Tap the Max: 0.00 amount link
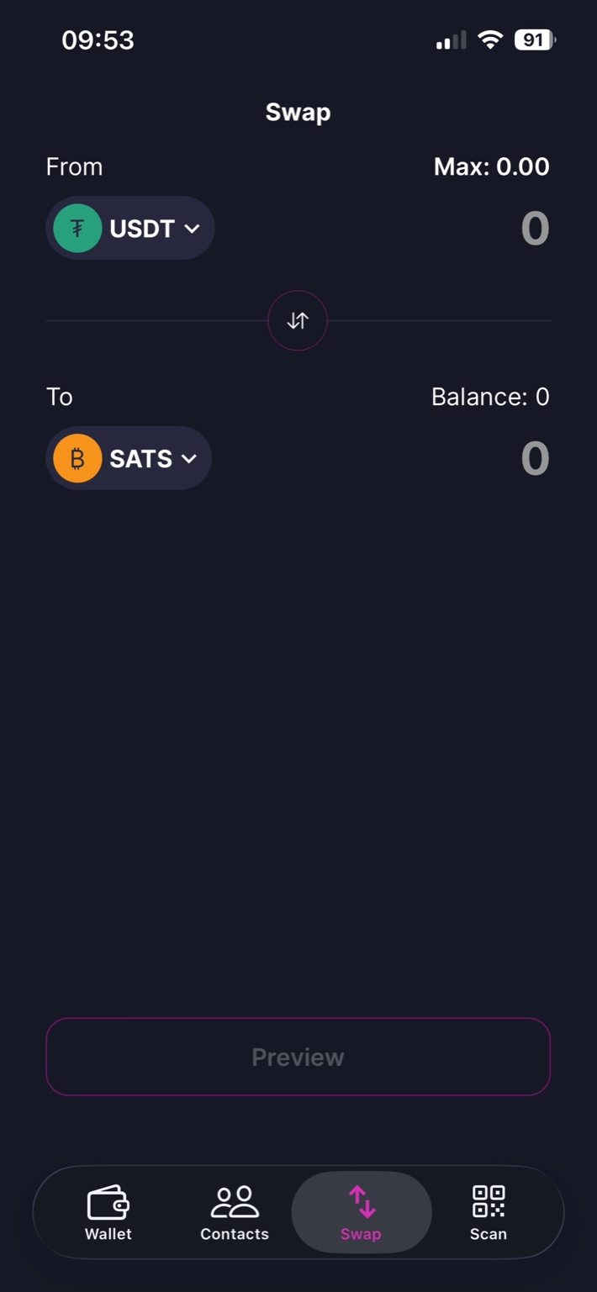Viewport: 597px width, 1292px height. (491, 166)
